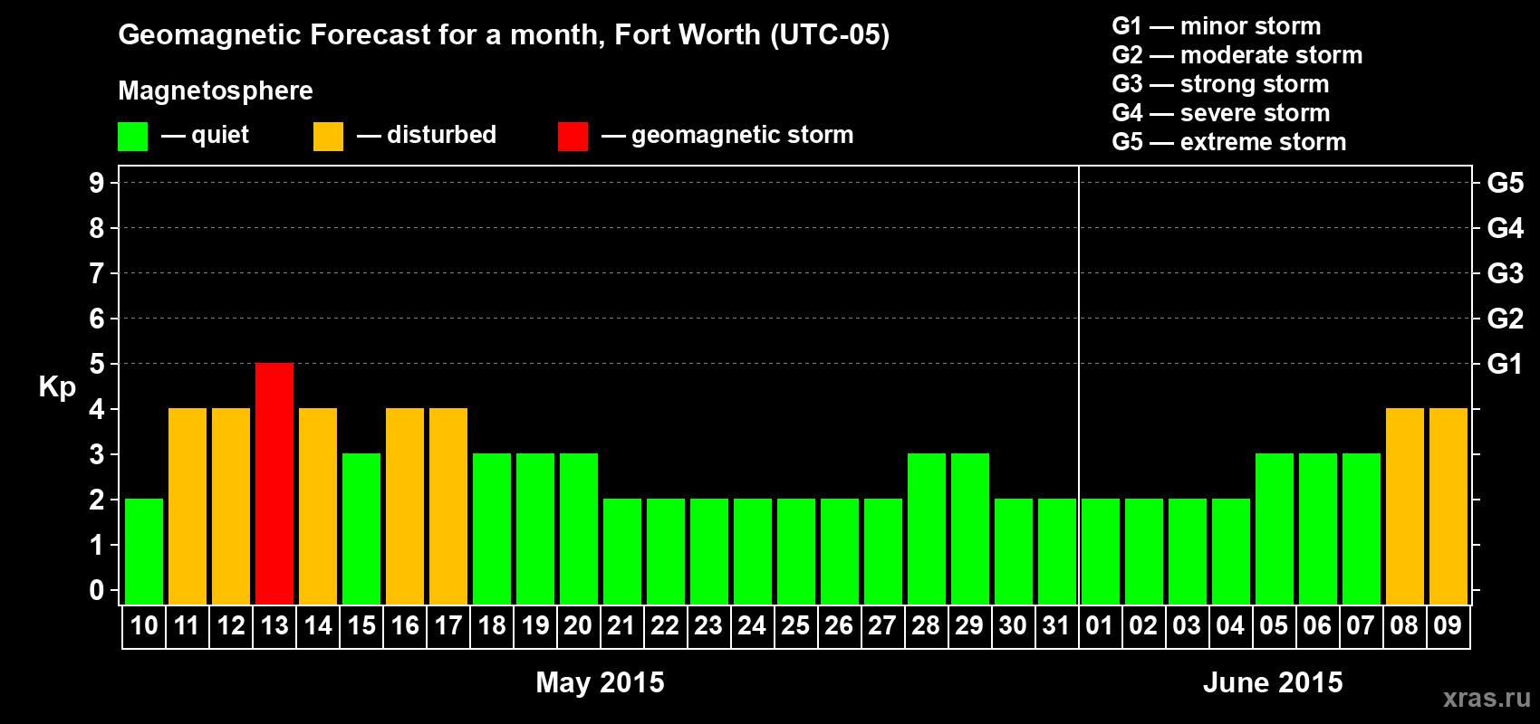Click date label 30 on the axis
Screen dimensions: 1540x724
point(1013,625)
